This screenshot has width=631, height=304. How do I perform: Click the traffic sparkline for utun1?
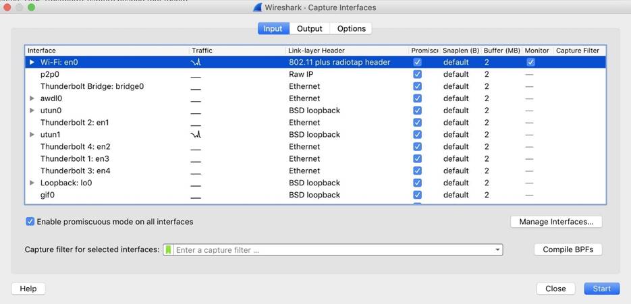(x=196, y=135)
